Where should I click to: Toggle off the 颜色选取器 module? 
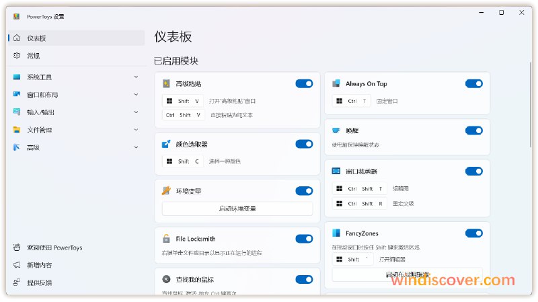point(305,144)
